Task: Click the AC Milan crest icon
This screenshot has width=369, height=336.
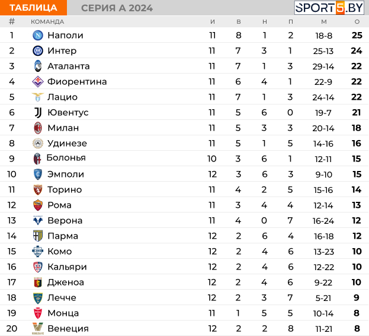Action: [38, 128]
